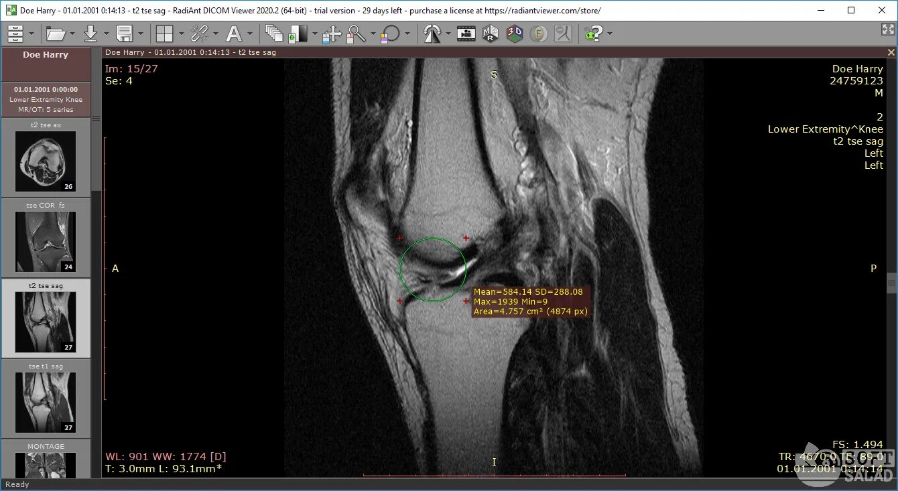Click the Mean=584.14 measurement label
Image resolution: width=898 pixels, height=491 pixels.
531,301
